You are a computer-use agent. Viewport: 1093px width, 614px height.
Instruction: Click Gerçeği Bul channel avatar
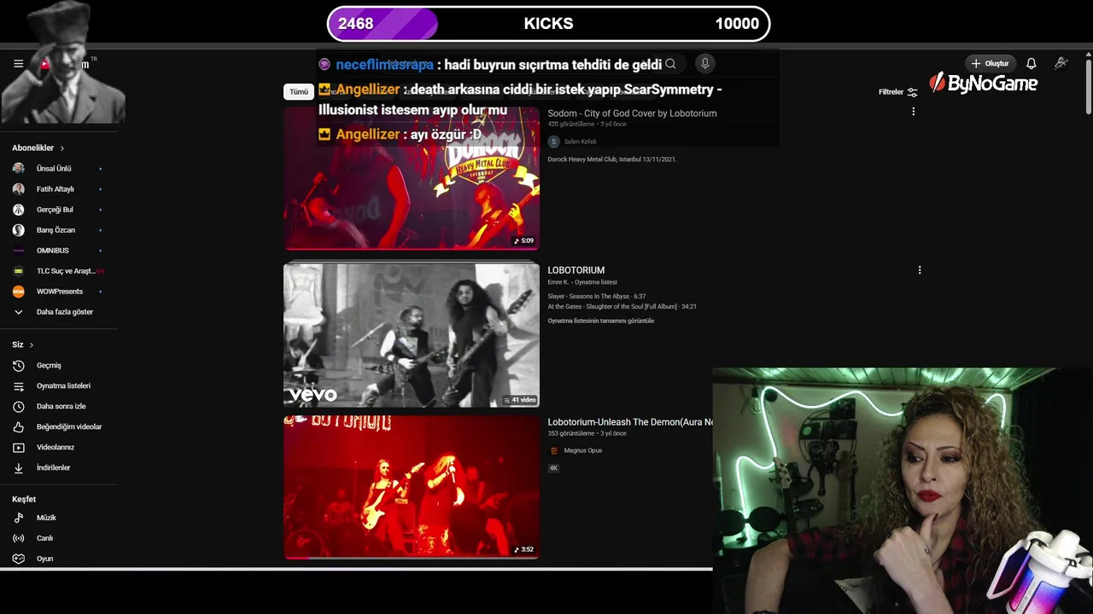point(19,210)
